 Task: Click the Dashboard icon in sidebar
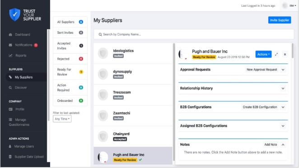coord(10,34)
